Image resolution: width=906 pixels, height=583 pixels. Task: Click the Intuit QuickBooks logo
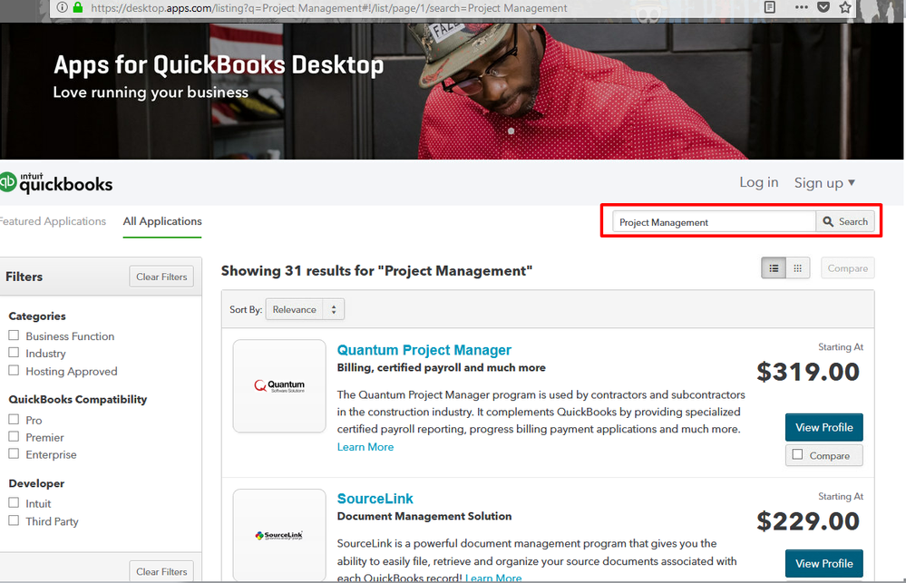[x=56, y=182]
